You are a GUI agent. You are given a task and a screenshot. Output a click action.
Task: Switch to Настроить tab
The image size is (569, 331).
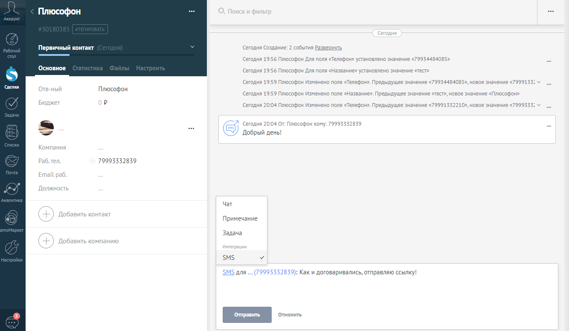(x=151, y=68)
